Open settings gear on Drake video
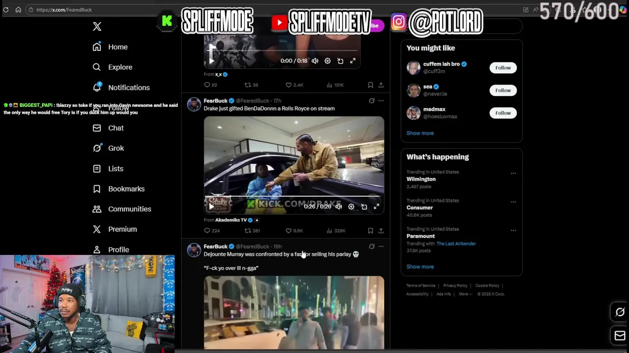Image resolution: width=629 pixels, height=353 pixels. (351, 206)
